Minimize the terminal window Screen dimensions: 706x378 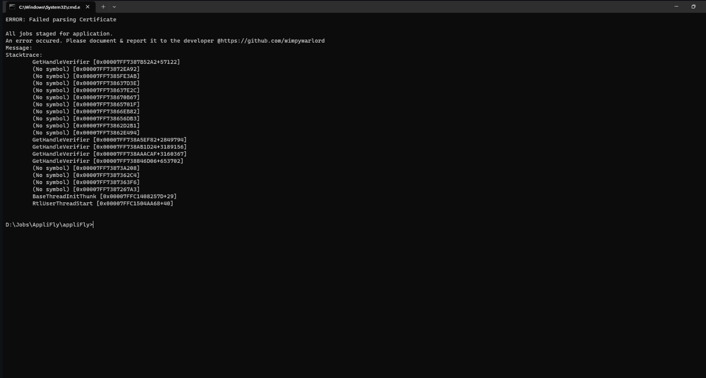[x=676, y=7]
